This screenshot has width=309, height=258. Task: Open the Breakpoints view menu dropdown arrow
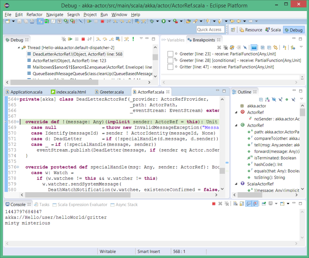tap(301, 47)
